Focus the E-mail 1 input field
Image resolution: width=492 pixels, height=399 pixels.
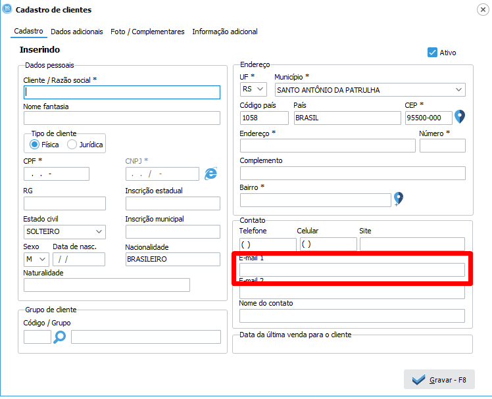point(352,270)
